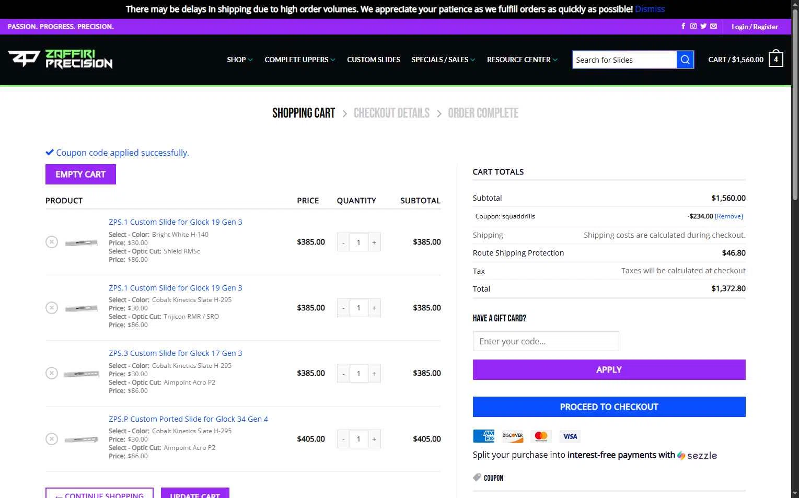Click Route Shipping Protection $46.80 value

(734, 253)
